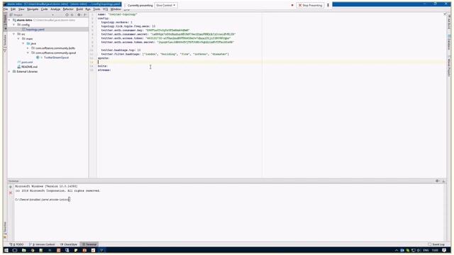Toggle the Project tool window tab
The width and height of the screenshot is (454, 255).
(x=5, y=22)
